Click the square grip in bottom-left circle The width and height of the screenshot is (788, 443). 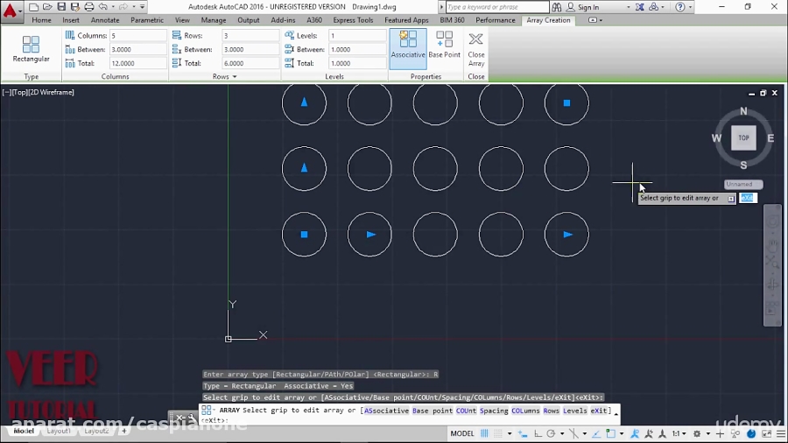click(x=304, y=235)
